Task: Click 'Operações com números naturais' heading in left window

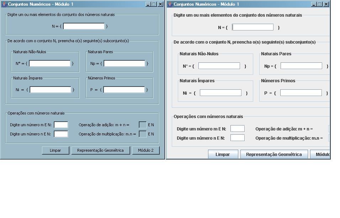Action: [x=36, y=113]
